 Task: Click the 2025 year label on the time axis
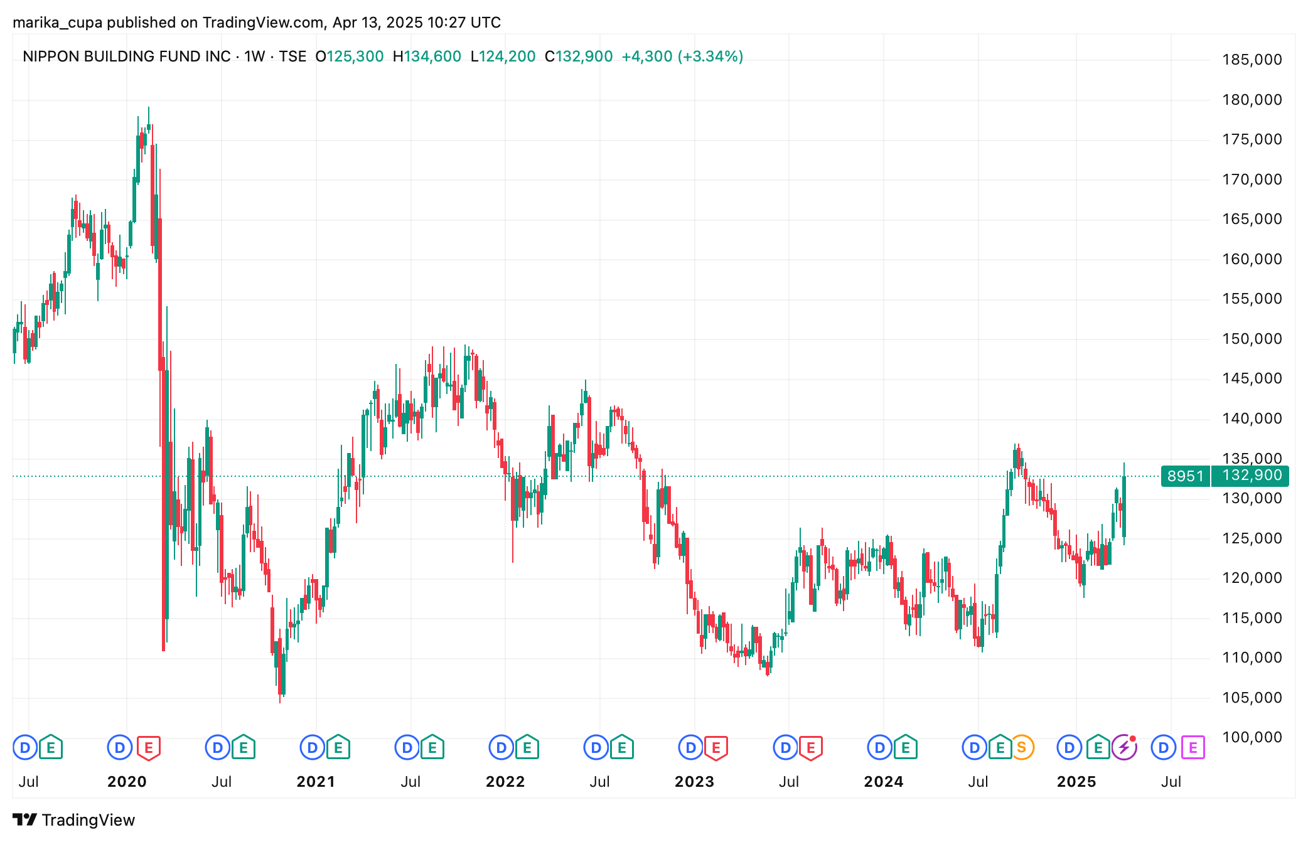tap(1076, 782)
